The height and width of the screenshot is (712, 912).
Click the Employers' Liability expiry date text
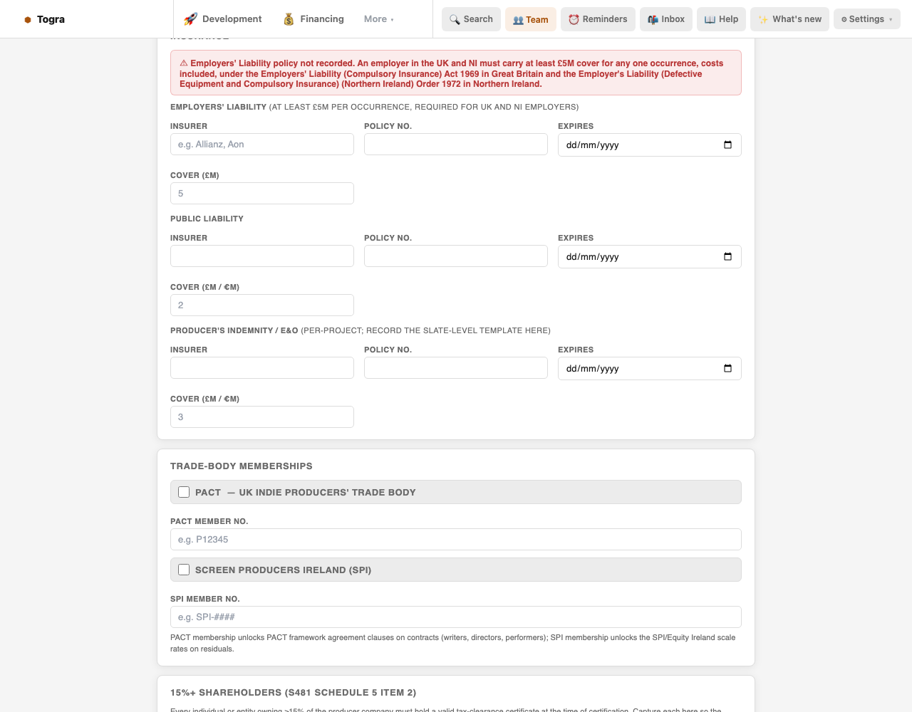tap(592, 145)
